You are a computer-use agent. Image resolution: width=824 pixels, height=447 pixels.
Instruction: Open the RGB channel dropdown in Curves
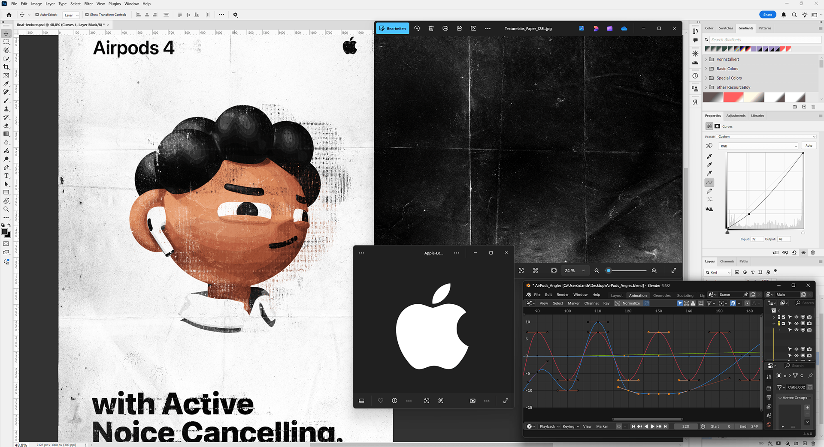tap(758, 146)
